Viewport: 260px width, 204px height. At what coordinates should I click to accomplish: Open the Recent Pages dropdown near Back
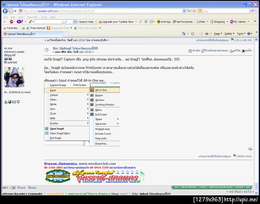click(15, 11)
